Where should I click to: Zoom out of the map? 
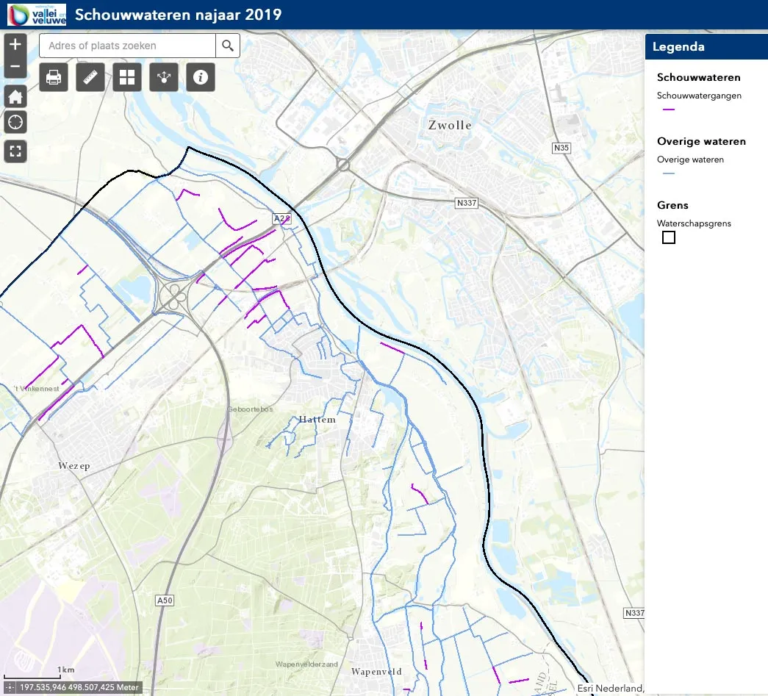(x=15, y=68)
